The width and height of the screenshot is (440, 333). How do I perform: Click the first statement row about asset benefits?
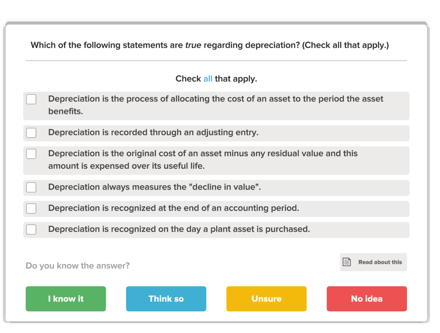216,105
